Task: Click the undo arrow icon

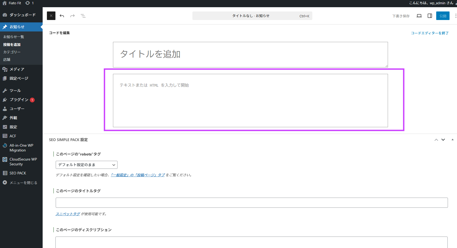Action: click(62, 16)
